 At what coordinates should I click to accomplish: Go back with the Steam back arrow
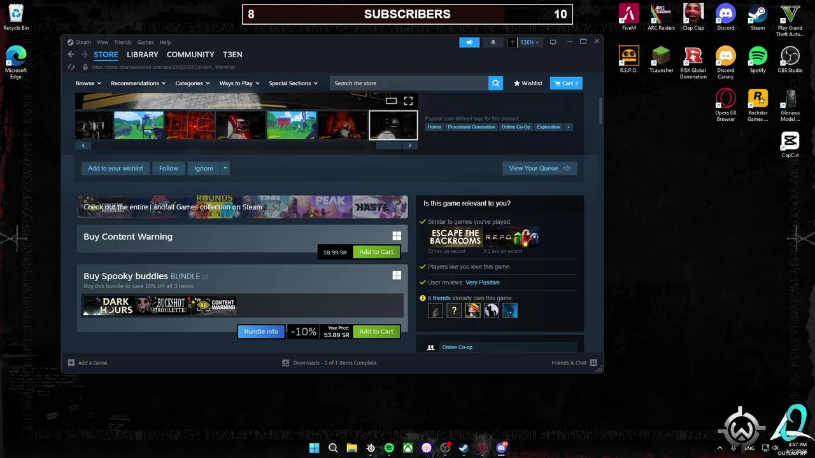(71, 55)
